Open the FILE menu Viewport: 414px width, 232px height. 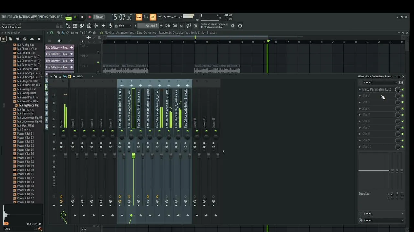click(x=4, y=17)
